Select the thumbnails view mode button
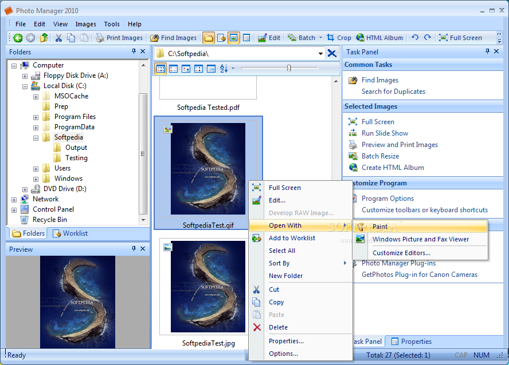The width and height of the screenshot is (509, 365). 160,69
